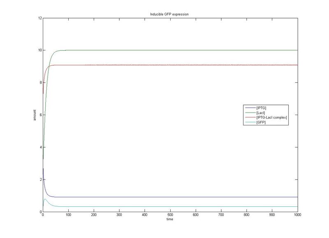Select the "time" x-axis label
Image resolution: width=329 pixels, height=238 pixels.
pos(170,220)
